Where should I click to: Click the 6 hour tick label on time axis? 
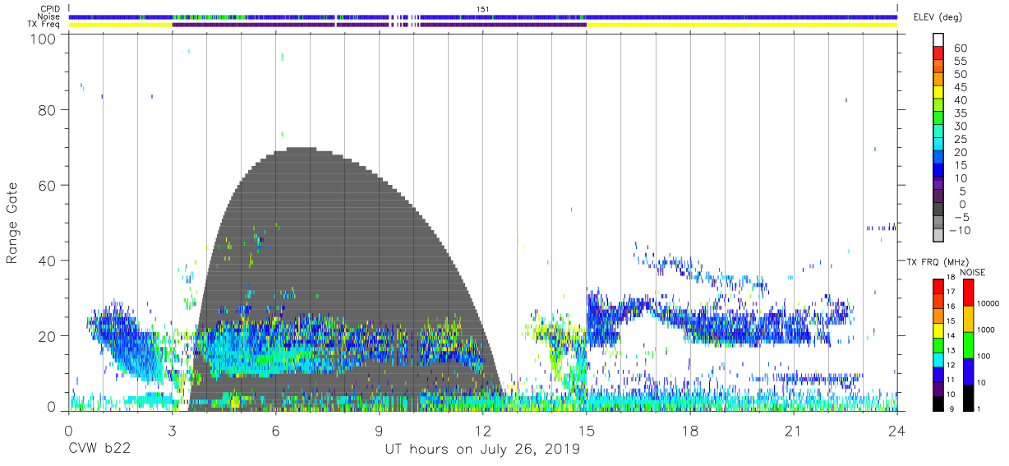pos(275,431)
